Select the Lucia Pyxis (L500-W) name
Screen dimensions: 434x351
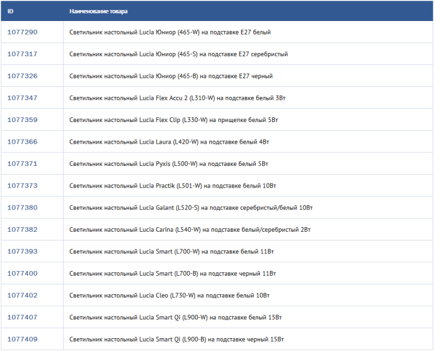click(169, 164)
